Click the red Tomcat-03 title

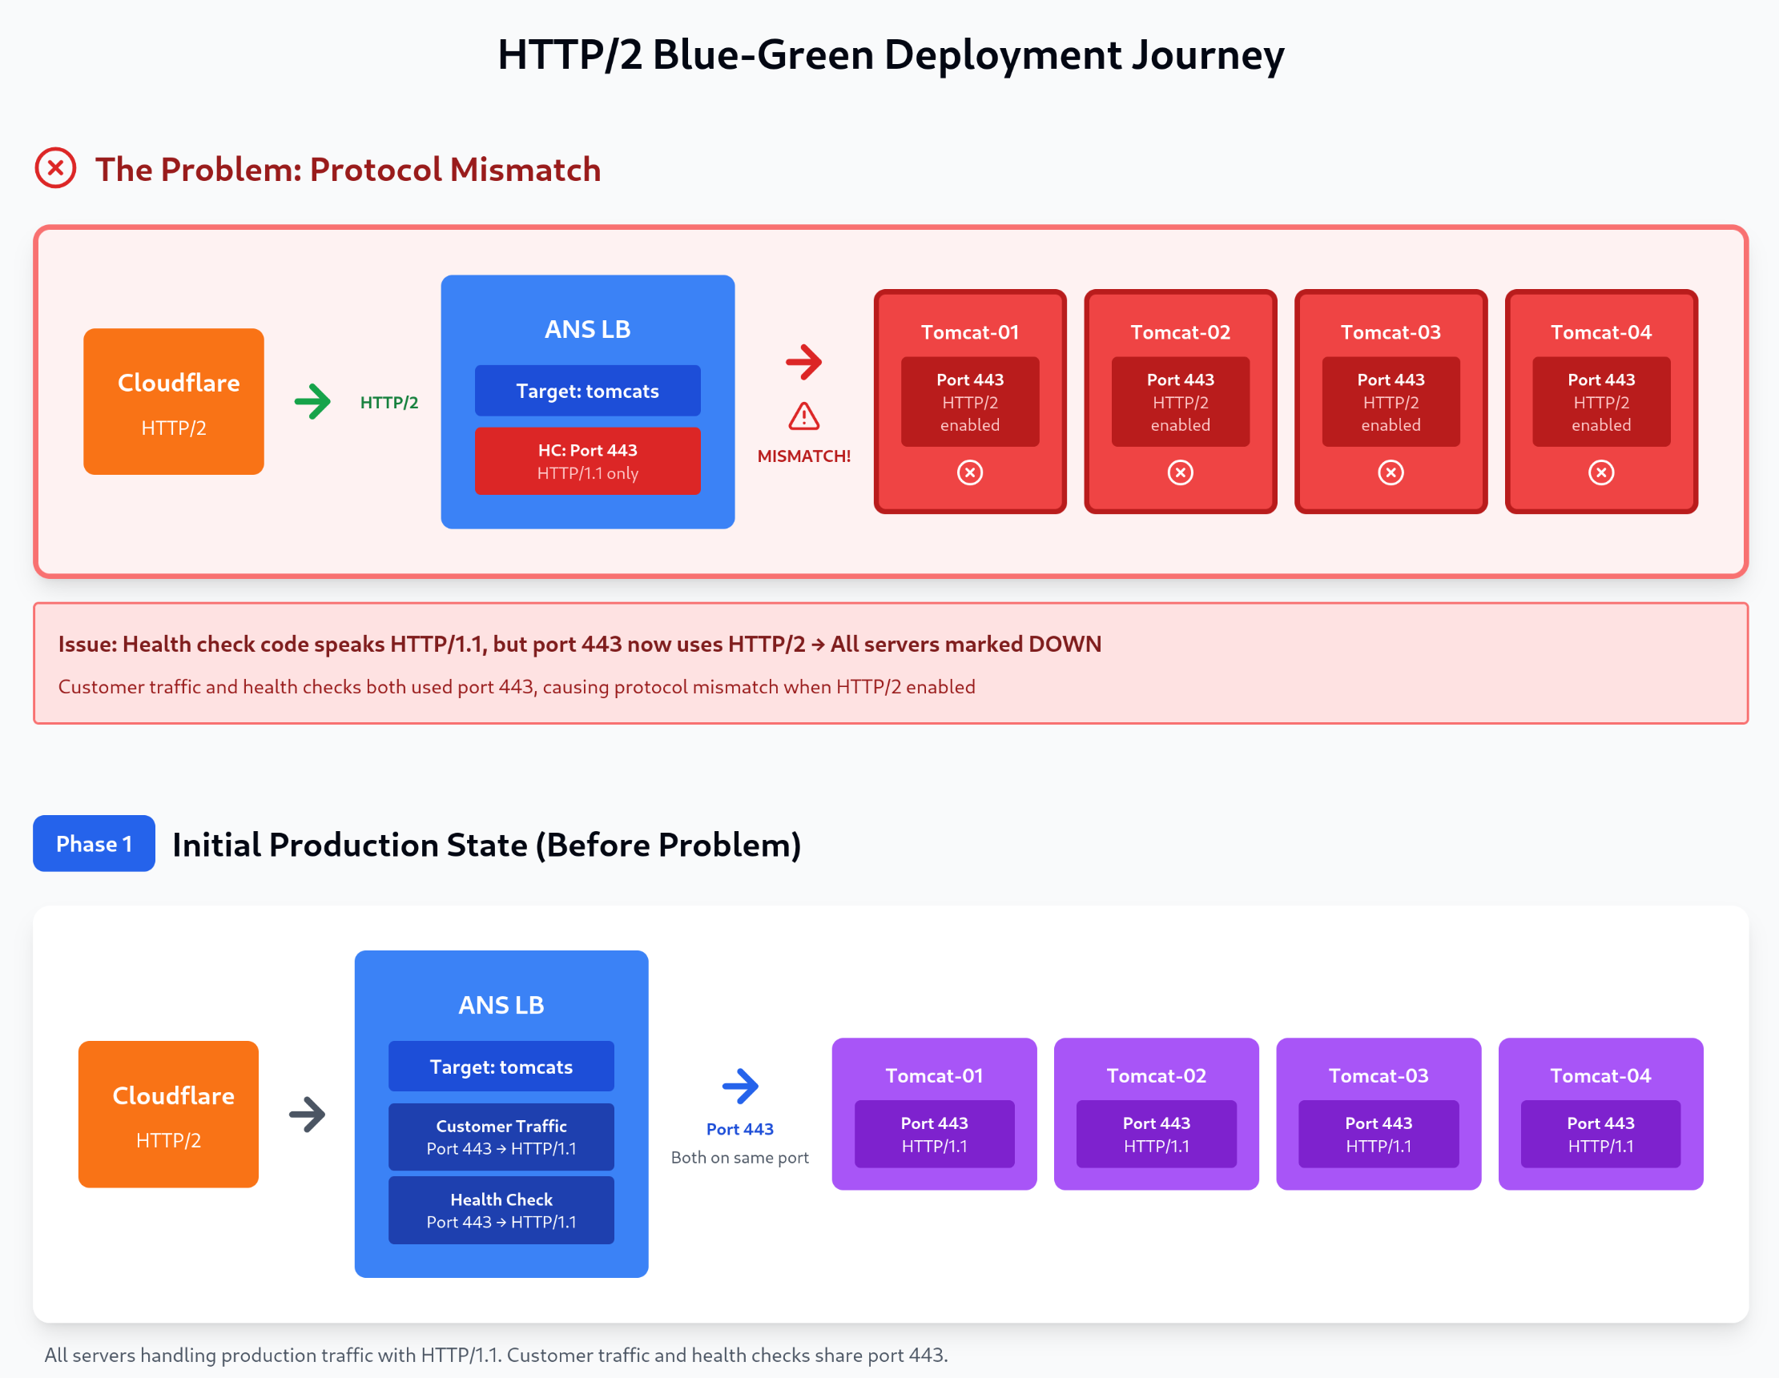coord(1391,332)
